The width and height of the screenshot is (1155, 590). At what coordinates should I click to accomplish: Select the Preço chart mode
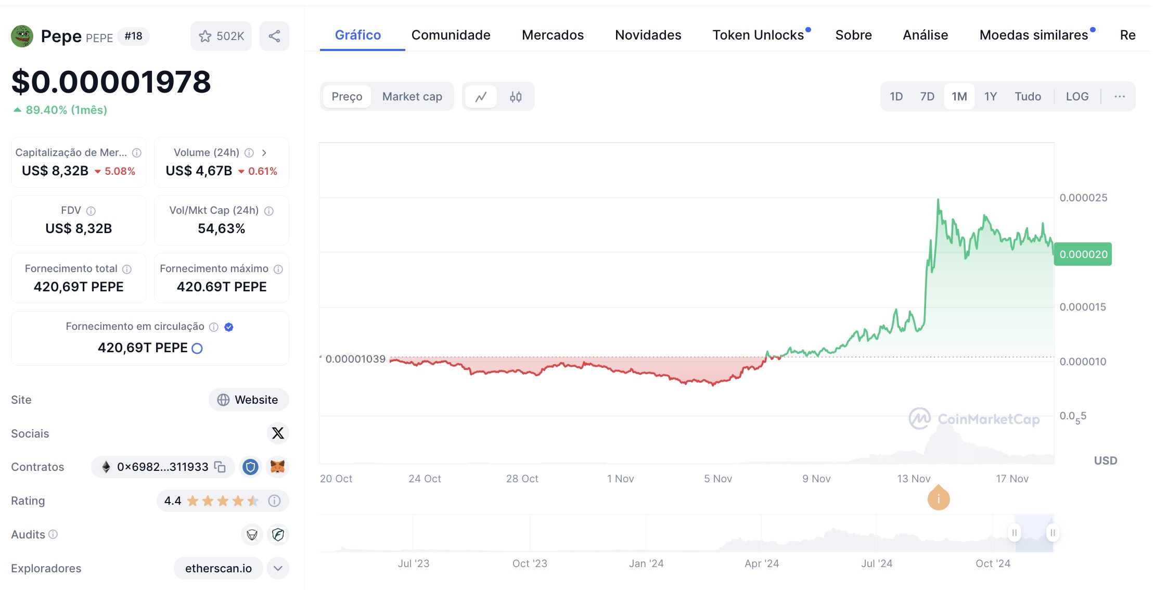347,96
